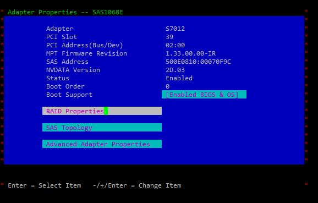Click the Status label
Image resolution: width=318 pixels, height=203 pixels.
58,78
